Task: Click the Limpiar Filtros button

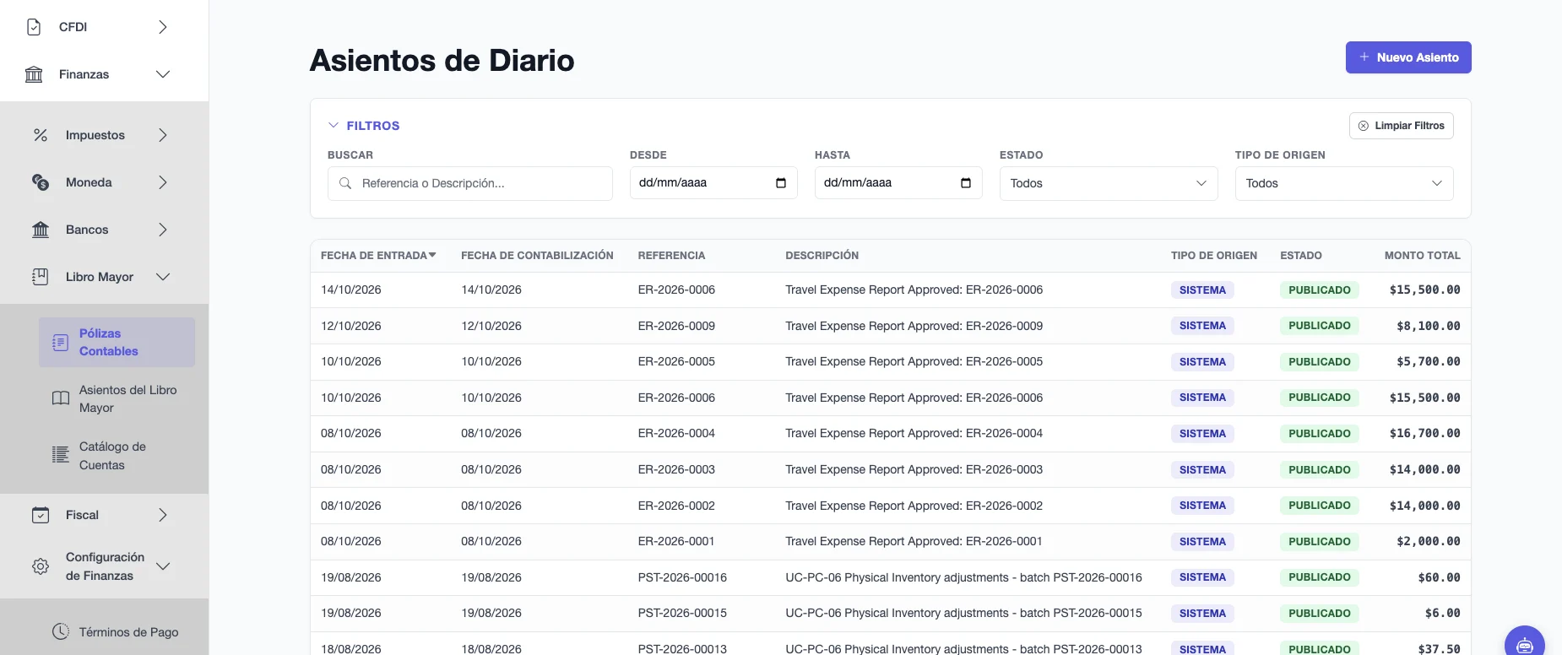Action: (x=1402, y=126)
